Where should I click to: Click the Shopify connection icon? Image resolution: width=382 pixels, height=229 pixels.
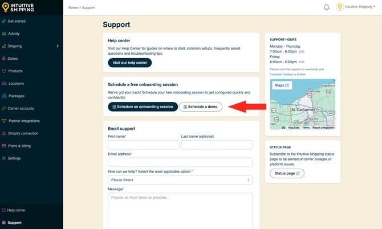click(4, 133)
